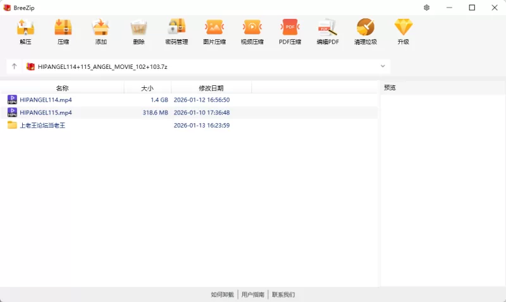Click the 删除 delete icon
Screen dimensions: 506x302
pos(139,27)
